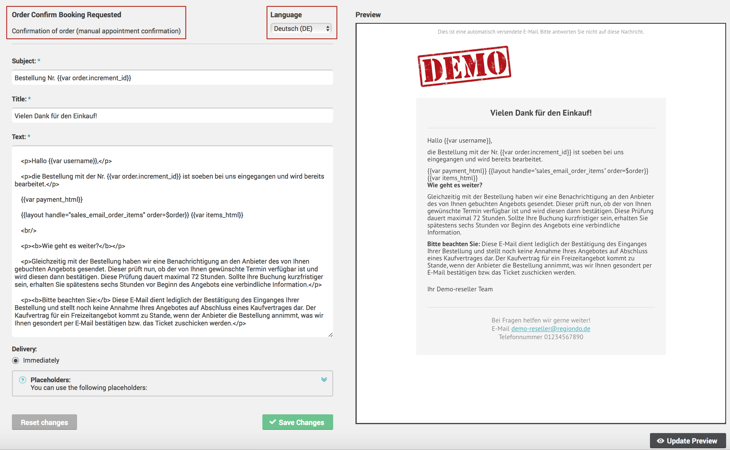Image resolution: width=730 pixels, height=450 pixels.
Task: Click the Save Changes button
Action: click(297, 422)
